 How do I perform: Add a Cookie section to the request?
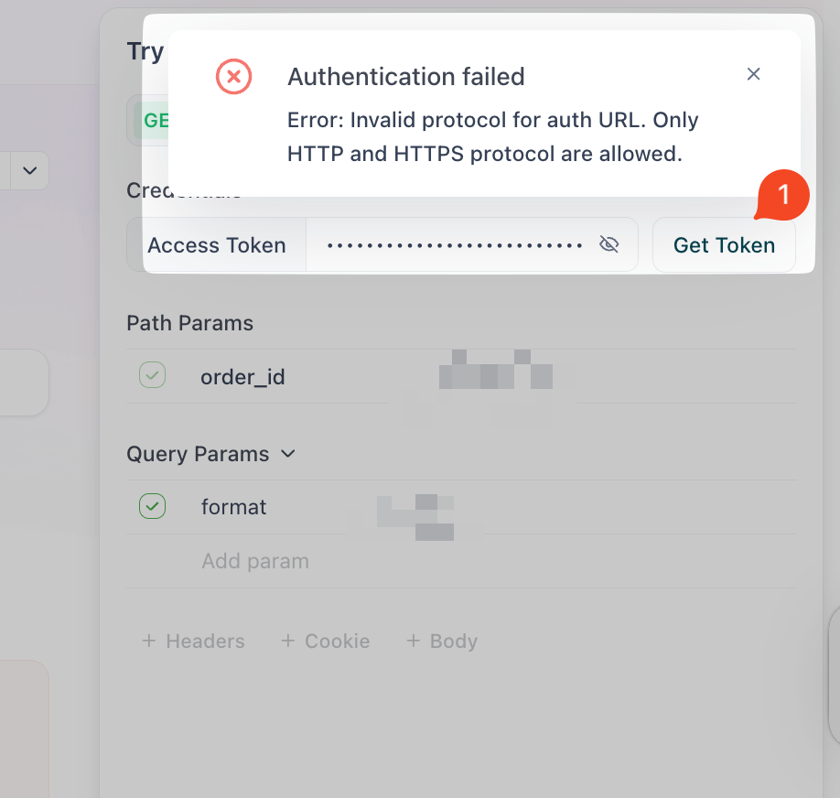[326, 642]
